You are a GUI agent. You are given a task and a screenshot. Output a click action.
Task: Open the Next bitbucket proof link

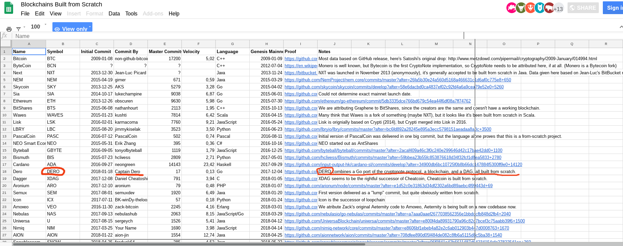click(301, 73)
